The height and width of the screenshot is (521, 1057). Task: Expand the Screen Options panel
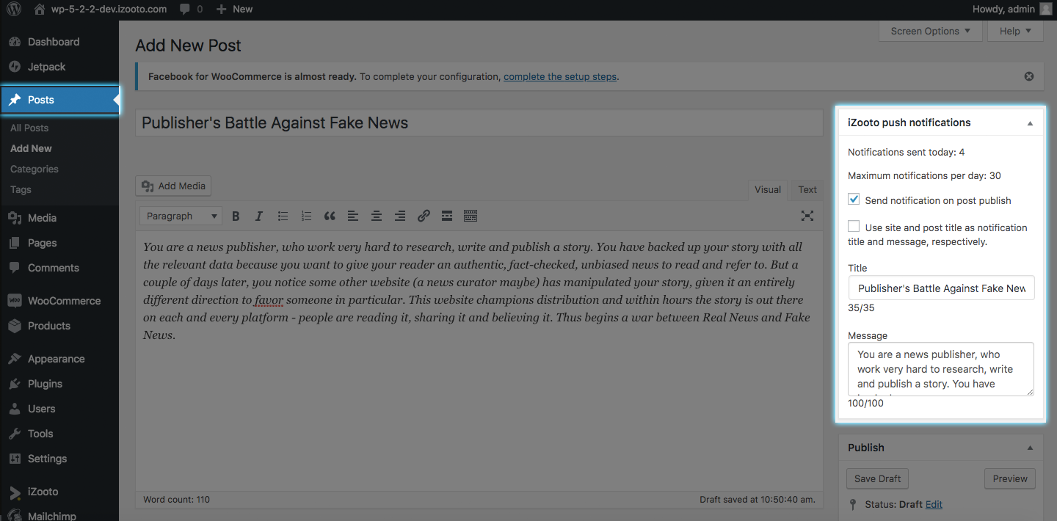(x=930, y=31)
